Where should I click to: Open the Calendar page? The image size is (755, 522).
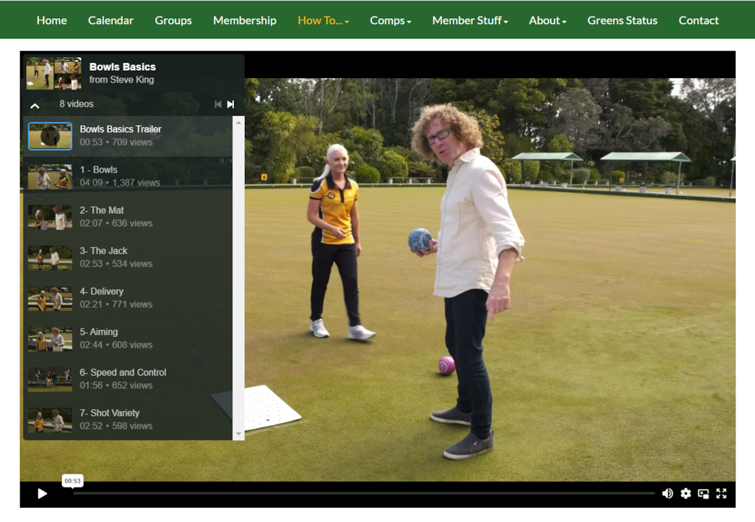coord(111,21)
